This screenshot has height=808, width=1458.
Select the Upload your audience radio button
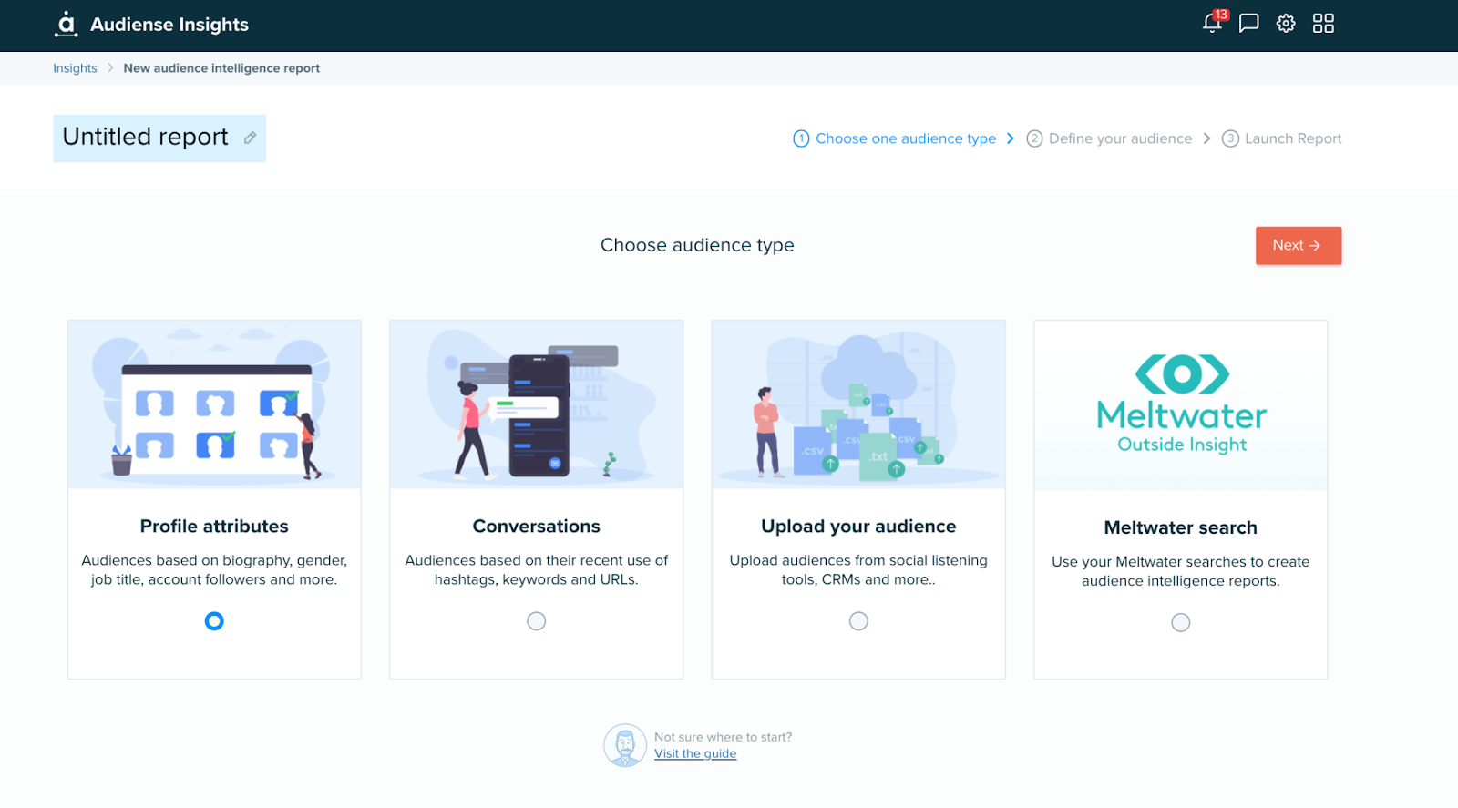pyautogui.click(x=858, y=621)
